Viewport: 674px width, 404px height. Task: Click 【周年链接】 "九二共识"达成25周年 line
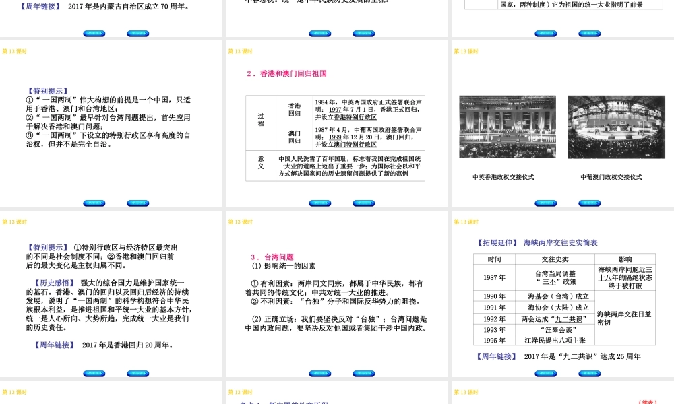click(x=558, y=356)
